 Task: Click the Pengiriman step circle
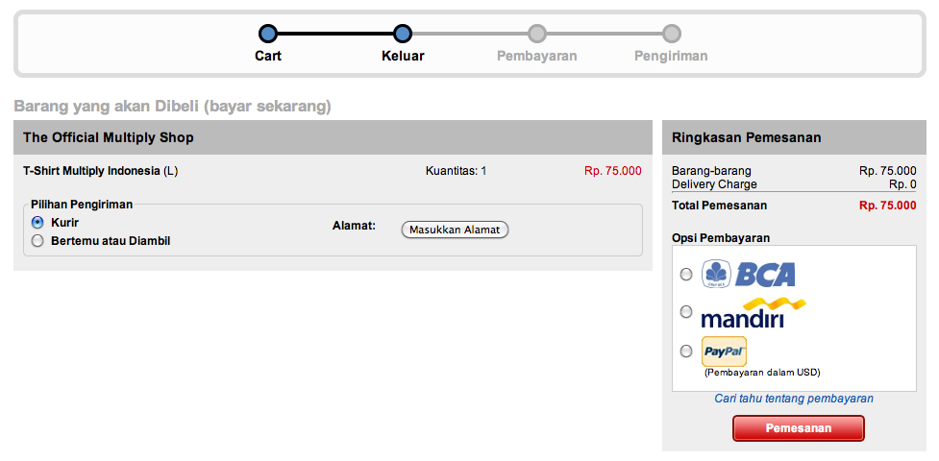click(x=671, y=33)
